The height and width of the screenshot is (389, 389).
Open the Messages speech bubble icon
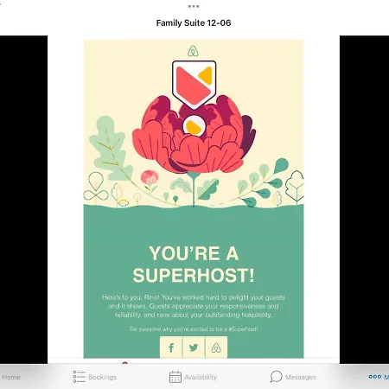click(276, 377)
